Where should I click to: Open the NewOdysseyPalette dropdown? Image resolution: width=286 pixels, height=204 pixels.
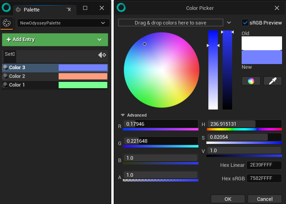tap(63, 23)
